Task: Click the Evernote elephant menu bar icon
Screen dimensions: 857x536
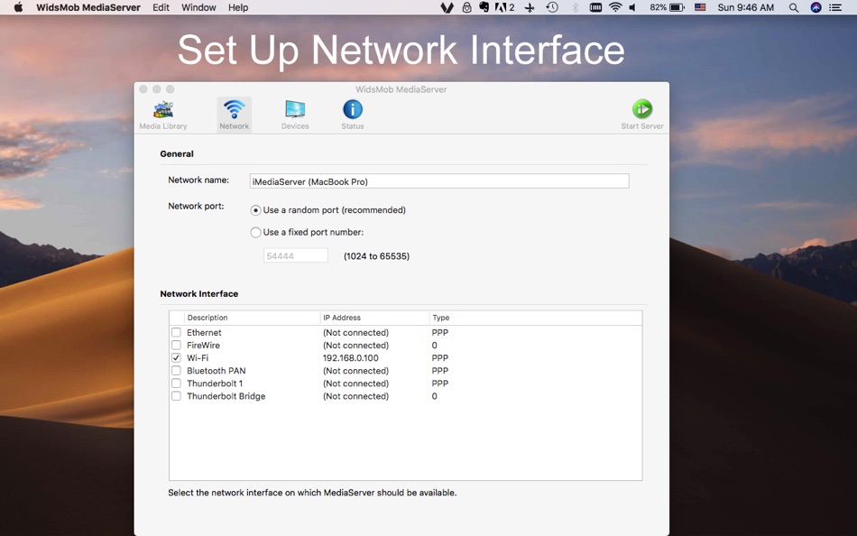Action: tap(484, 7)
